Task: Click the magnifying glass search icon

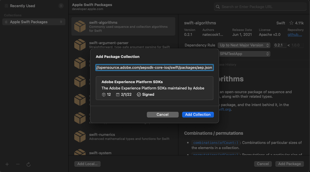Action: tap(218, 7)
